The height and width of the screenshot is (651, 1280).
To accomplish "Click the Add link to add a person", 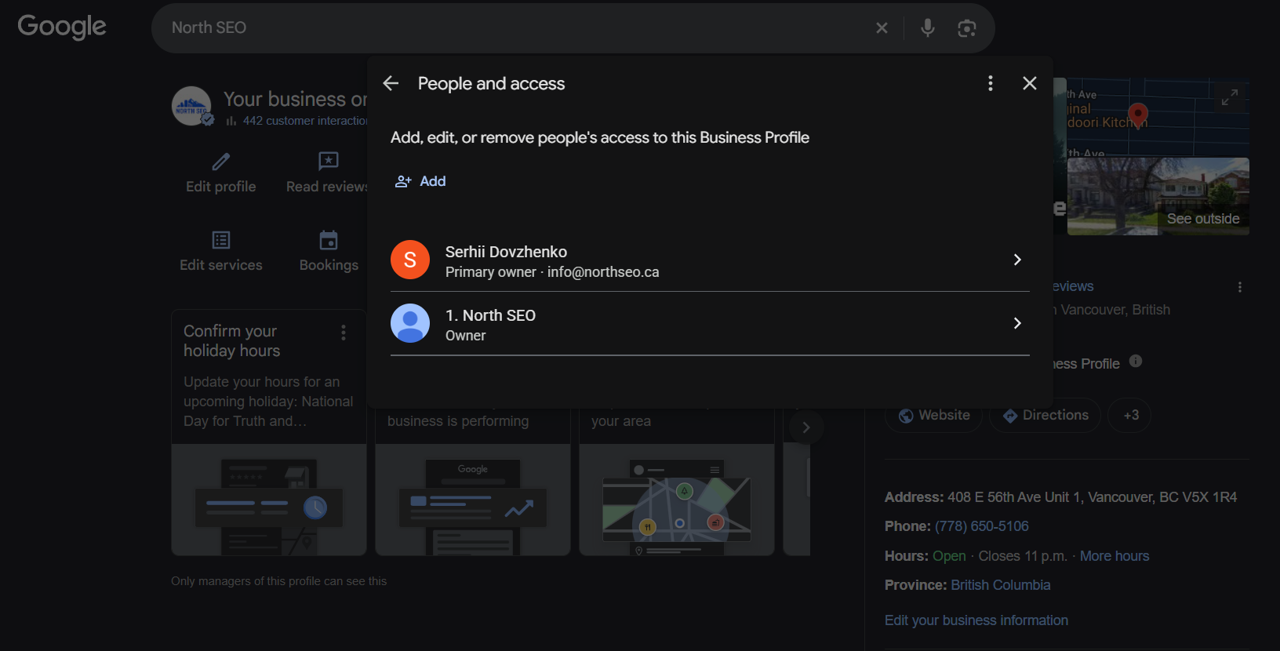I will pyautogui.click(x=433, y=181).
